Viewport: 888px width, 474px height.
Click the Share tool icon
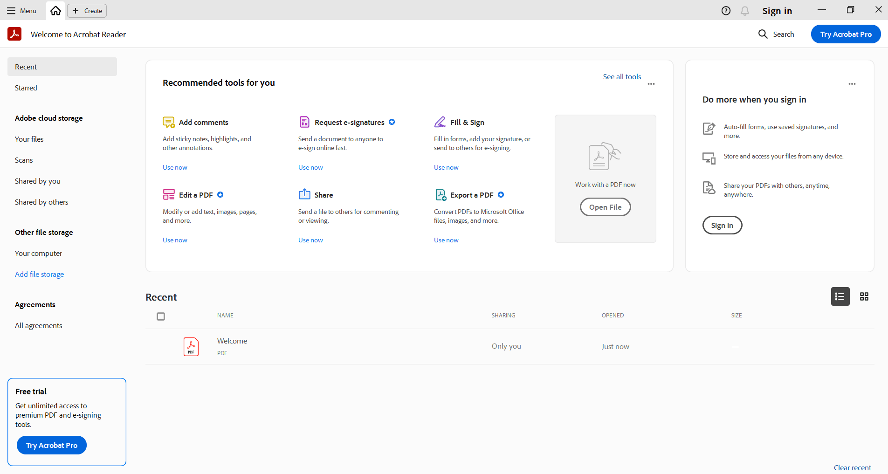304,194
